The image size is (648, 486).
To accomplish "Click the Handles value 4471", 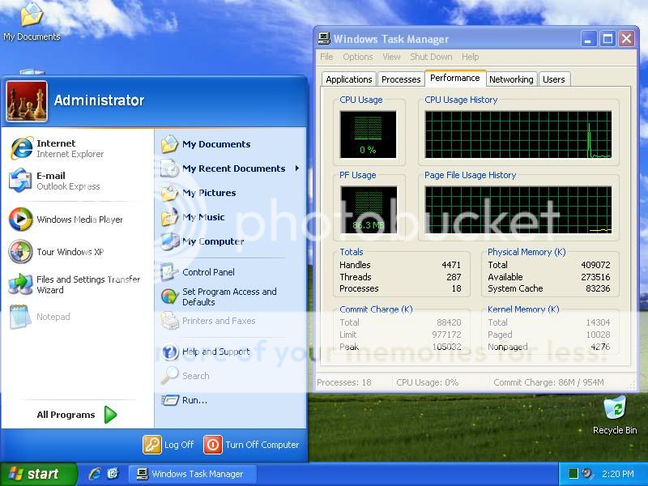I will click(x=451, y=265).
